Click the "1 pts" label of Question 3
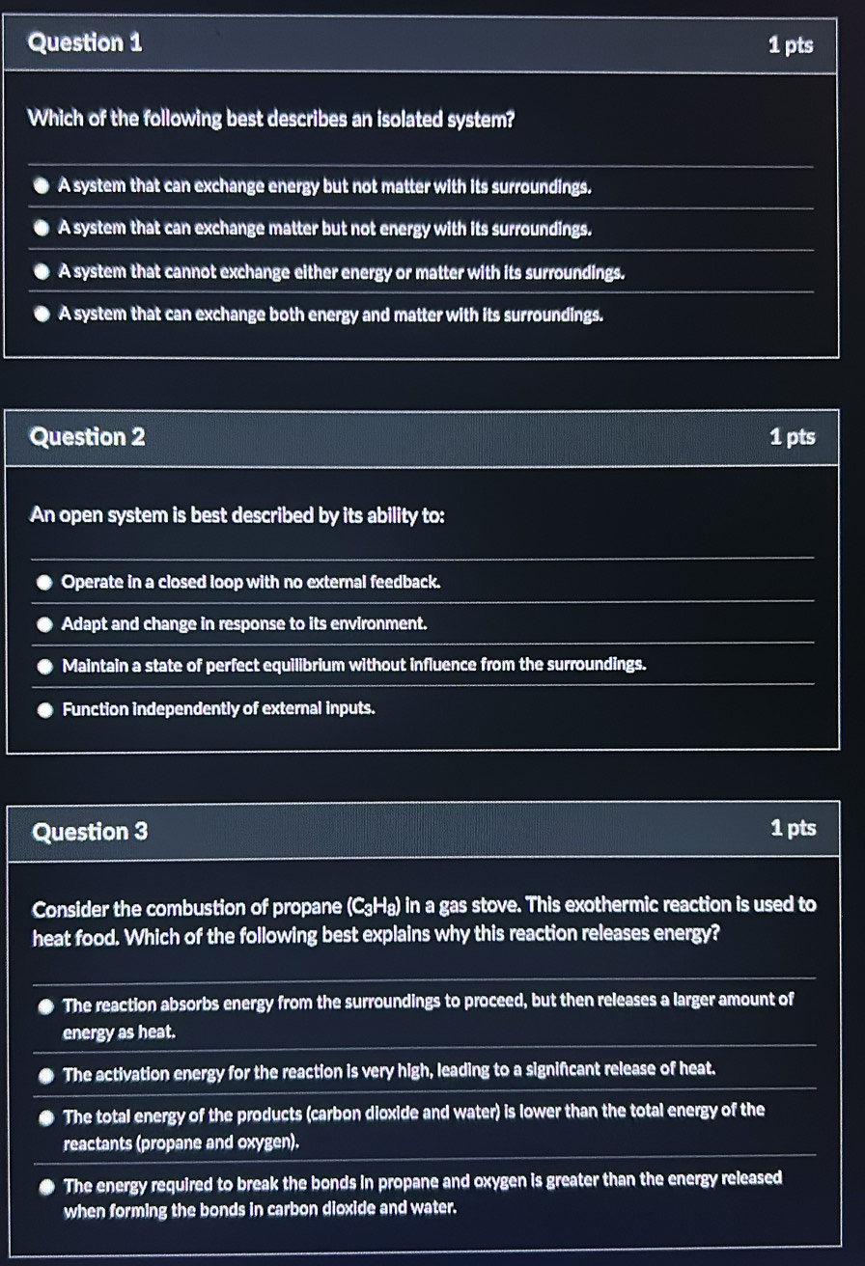This screenshot has height=1266, width=865. 794,828
